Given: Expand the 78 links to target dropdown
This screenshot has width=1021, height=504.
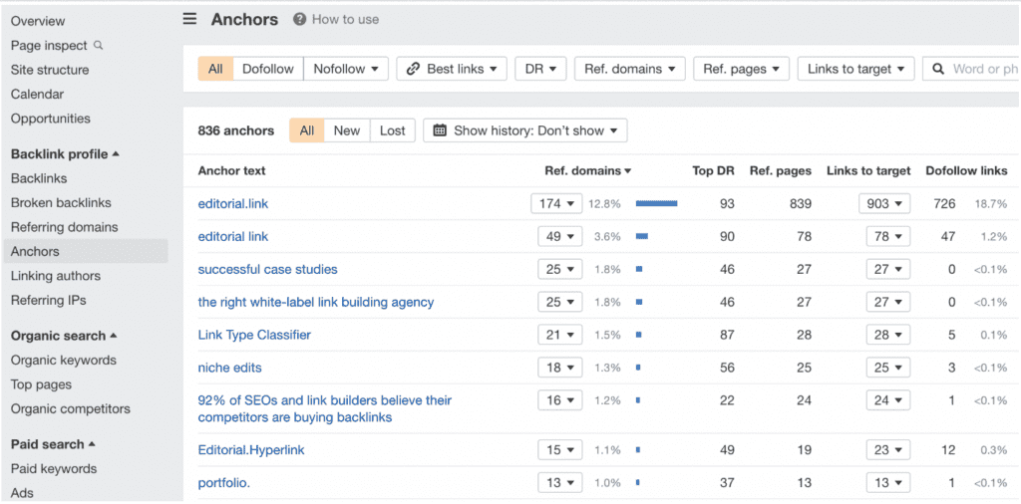Looking at the screenshot, I should click(888, 237).
